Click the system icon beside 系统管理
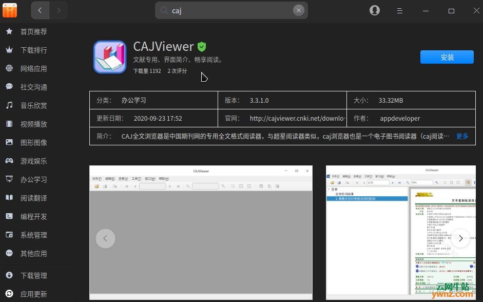Image resolution: width=483 pixels, height=302 pixels. coord(9,235)
